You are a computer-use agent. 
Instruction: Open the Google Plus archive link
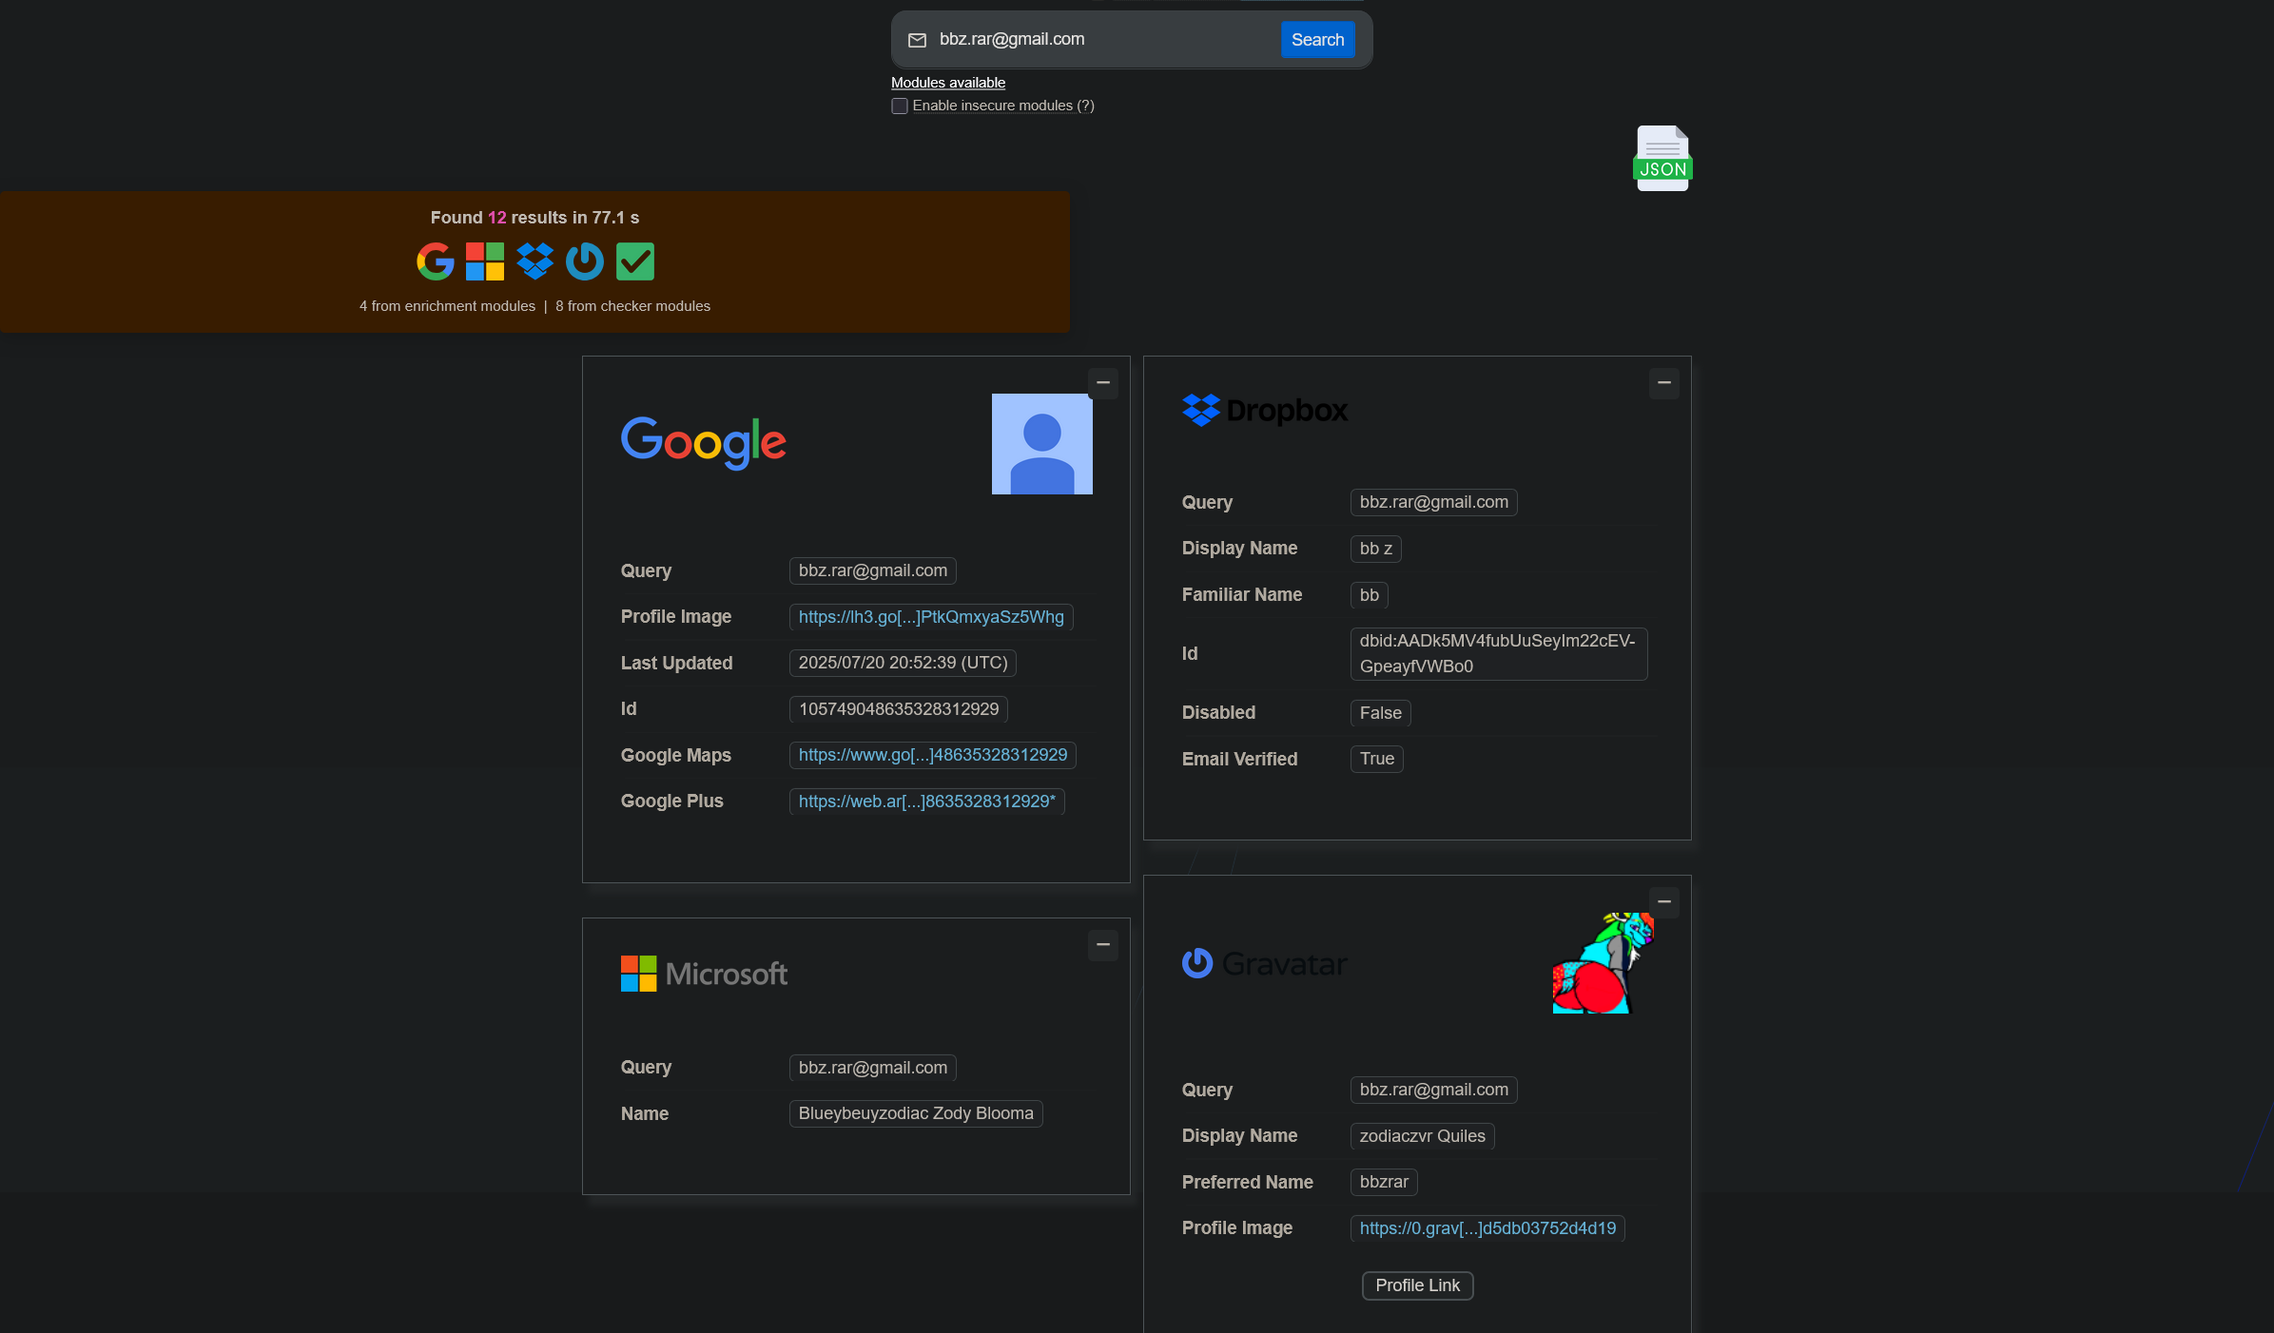[x=927, y=802]
